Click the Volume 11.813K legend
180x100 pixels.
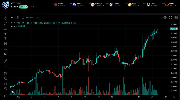[18, 26]
